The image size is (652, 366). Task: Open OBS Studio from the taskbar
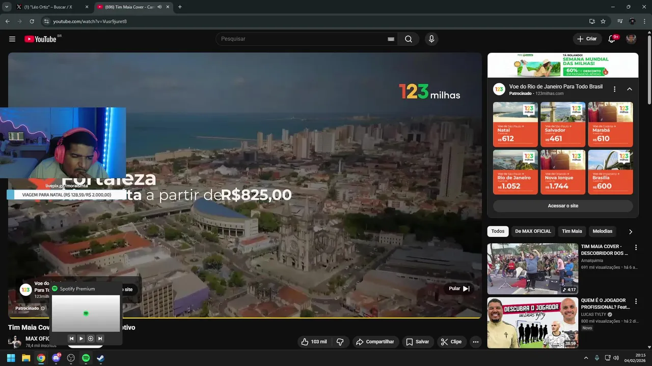coord(71,358)
